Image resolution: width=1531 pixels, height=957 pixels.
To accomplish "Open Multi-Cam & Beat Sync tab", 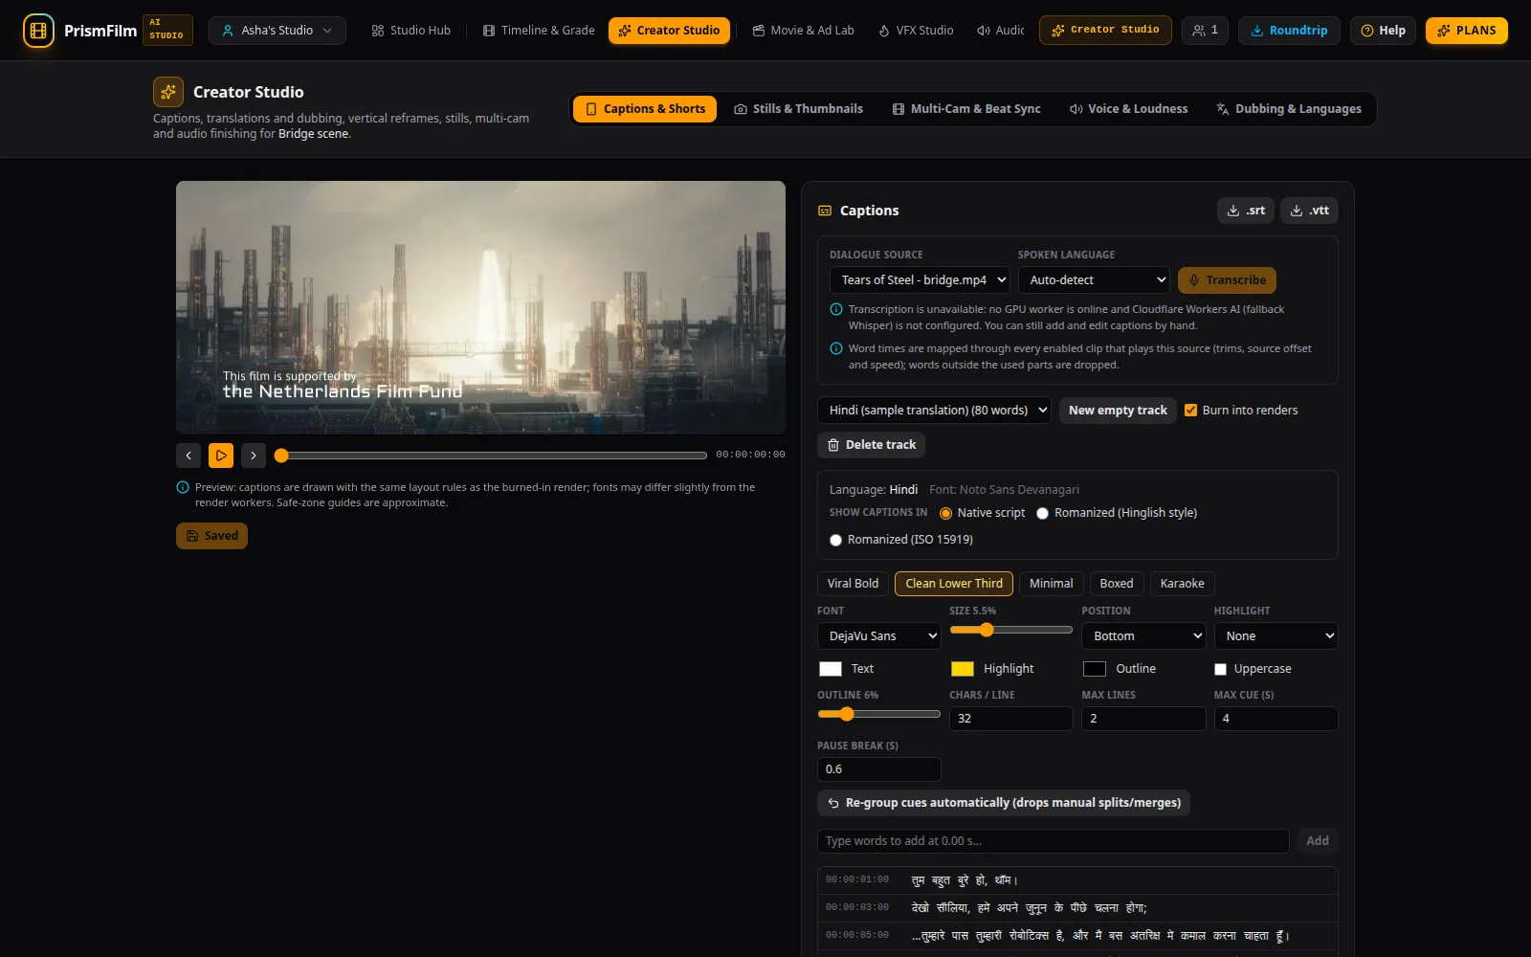I will [x=965, y=109].
